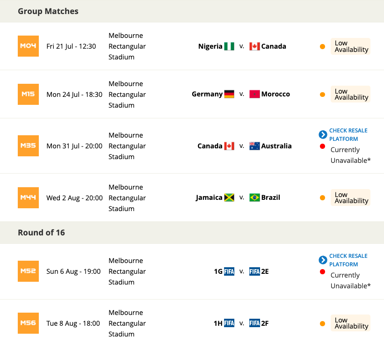
Task: Click the Germany flag icon
Action: pyautogui.click(x=229, y=94)
